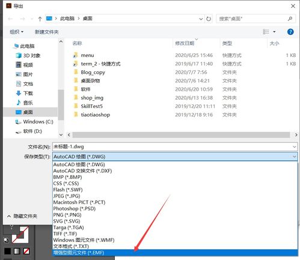Collapse folders with 隐藏文件夹
Screen dimensions: 300x260
[x=22, y=216]
